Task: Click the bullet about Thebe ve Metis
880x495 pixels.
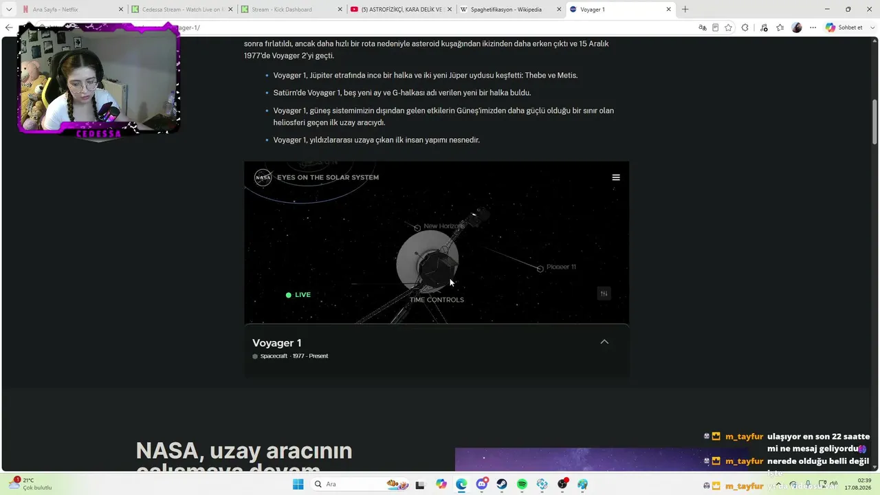Action: (x=426, y=76)
